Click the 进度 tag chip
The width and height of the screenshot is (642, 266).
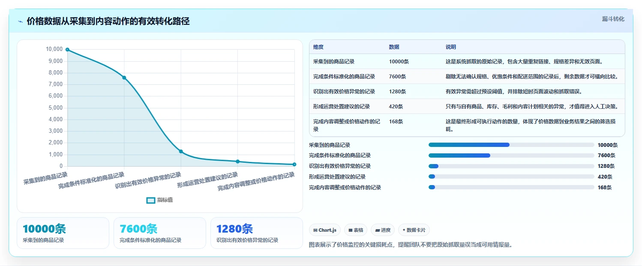click(383, 230)
